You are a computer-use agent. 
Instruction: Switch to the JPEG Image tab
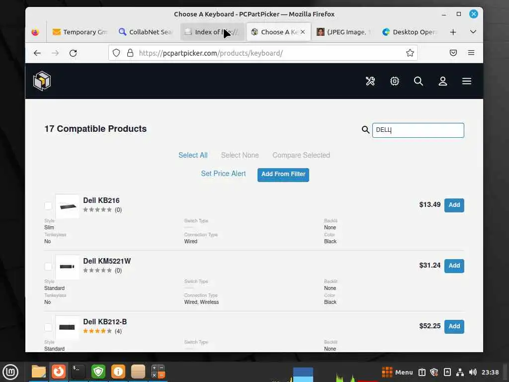(344, 32)
